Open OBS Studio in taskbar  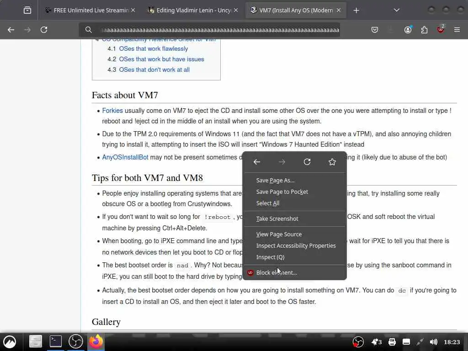pyautogui.click(x=75, y=341)
